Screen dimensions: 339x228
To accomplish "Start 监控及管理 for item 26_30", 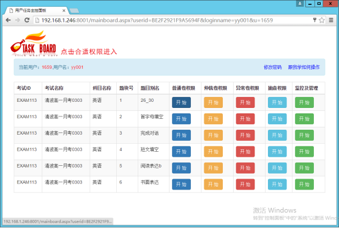I will (x=304, y=102).
